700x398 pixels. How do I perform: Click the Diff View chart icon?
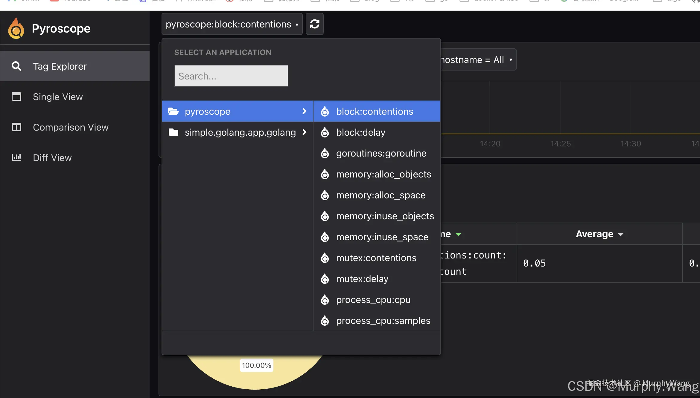[16, 157]
